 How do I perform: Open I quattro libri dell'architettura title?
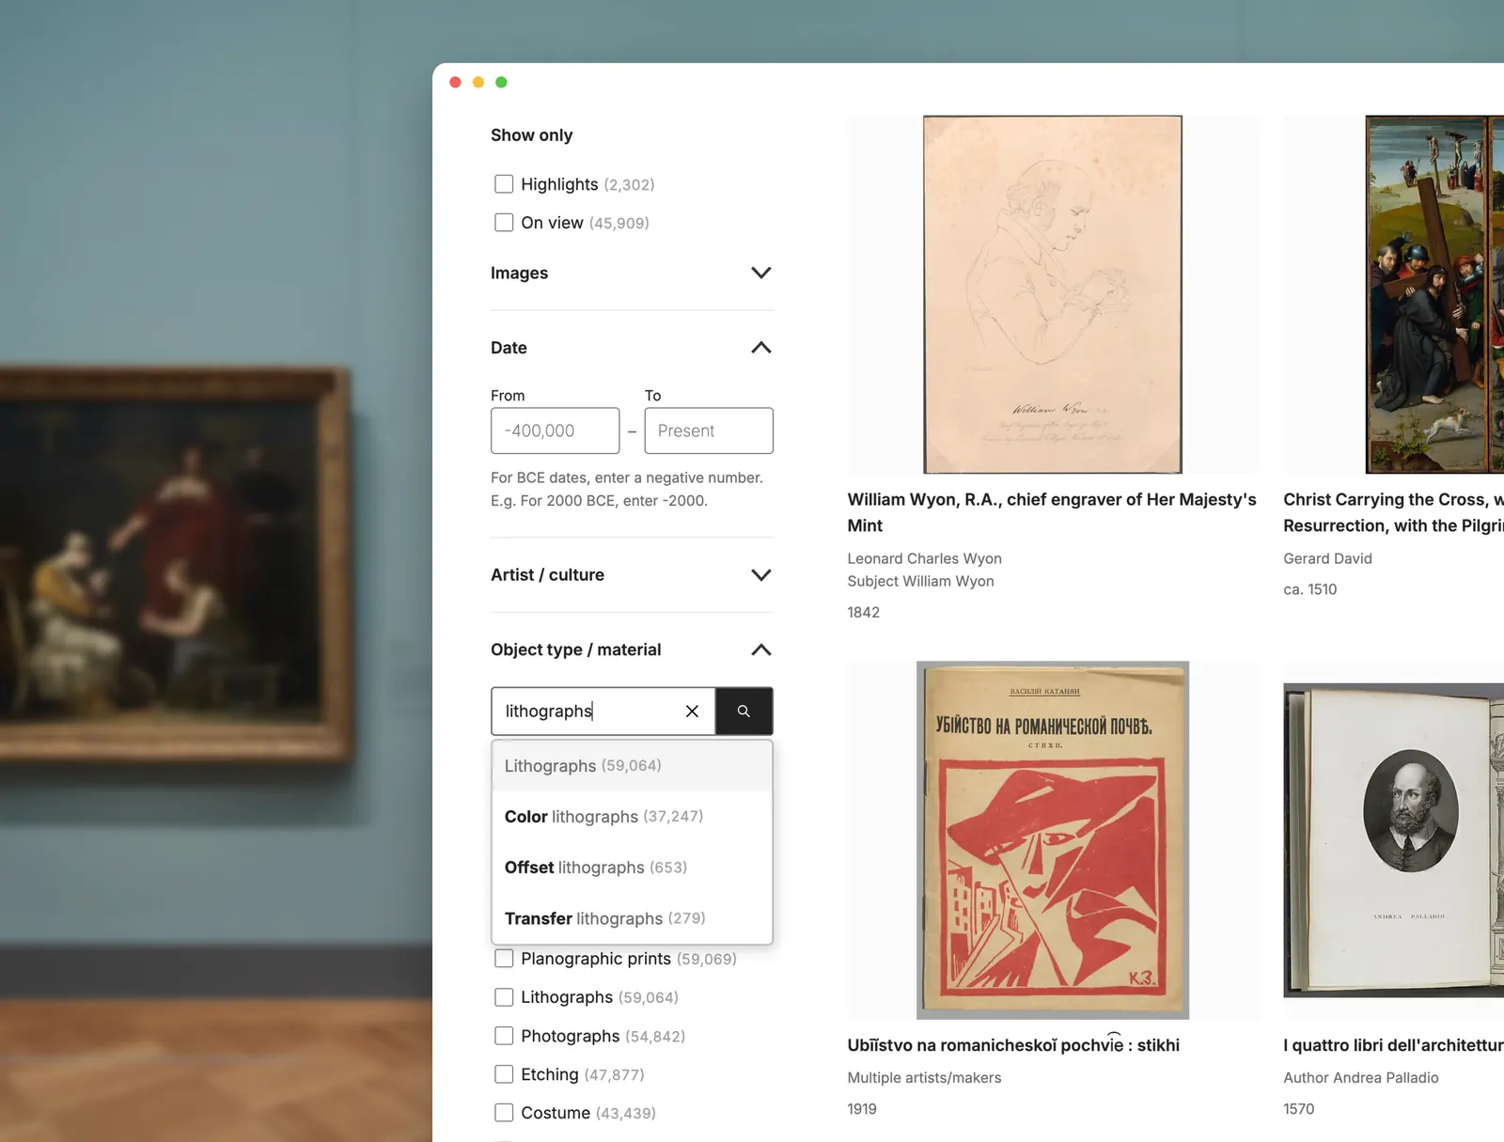pyautogui.click(x=1394, y=1045)
